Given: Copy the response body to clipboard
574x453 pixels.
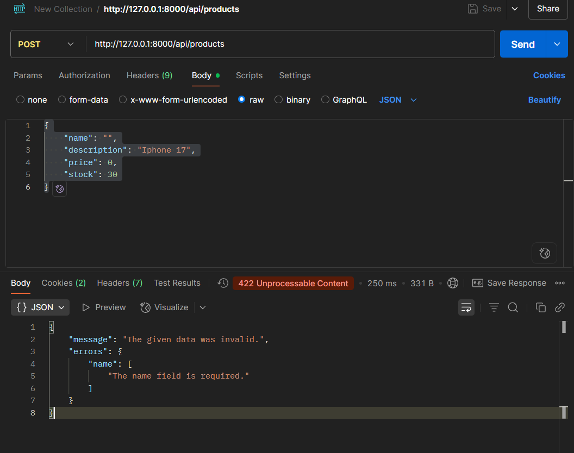Looking at the screenshot, I should coord(540,307).
